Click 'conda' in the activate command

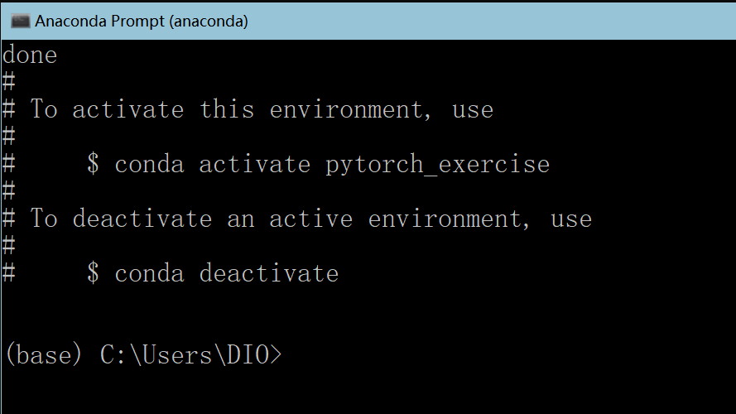point(149,165)
